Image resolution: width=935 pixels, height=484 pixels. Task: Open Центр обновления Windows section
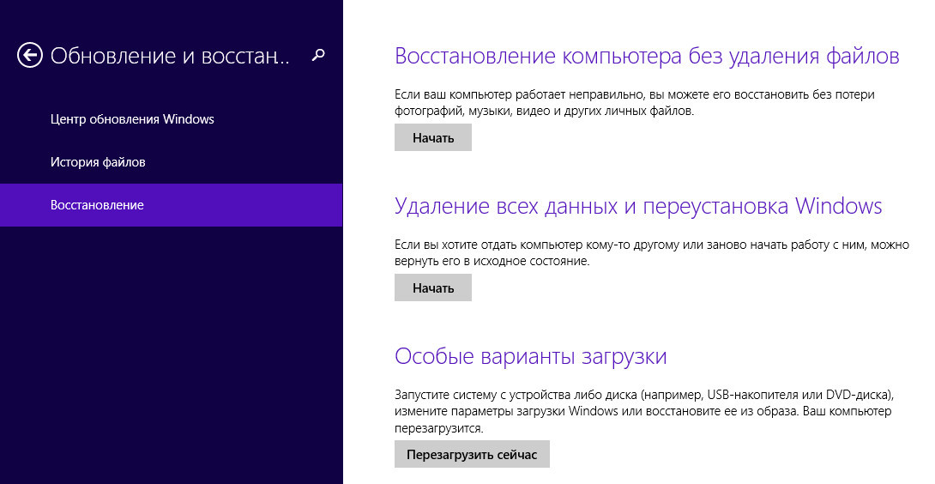click(132, 119)
